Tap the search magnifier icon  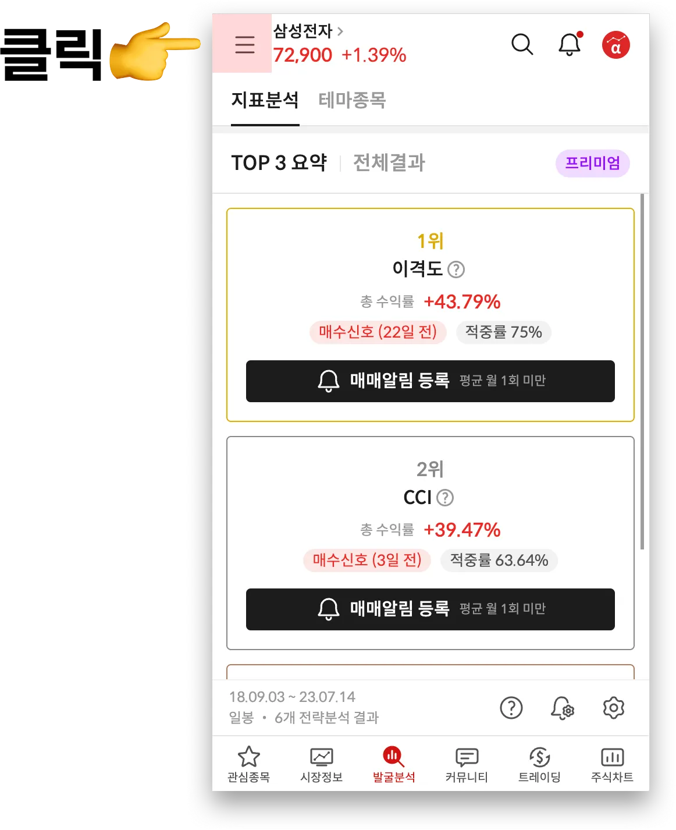tap(522, 44)
